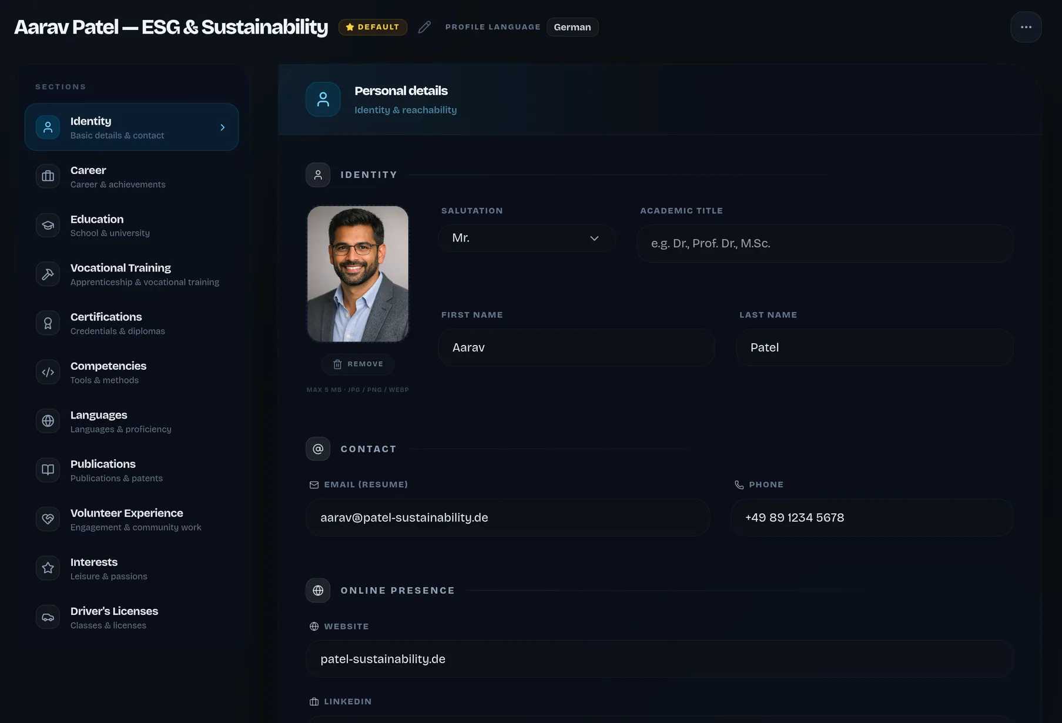This screenshot has width=1062, height=723.
Task: Click the Email field with aarav@patel-sustainability.de
Action: (508, 517)
